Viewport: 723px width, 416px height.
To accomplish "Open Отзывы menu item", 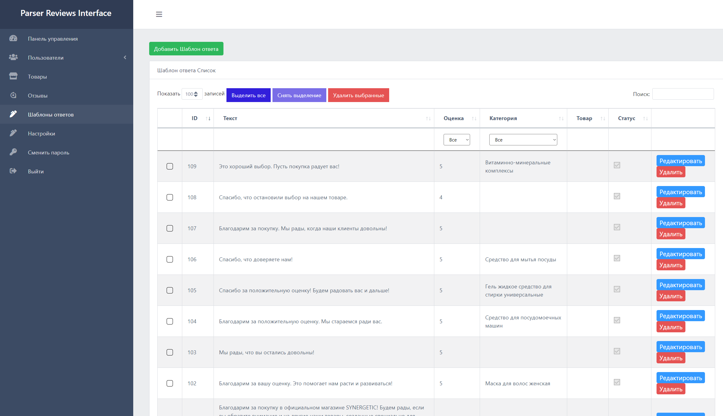I will [66, 95].
